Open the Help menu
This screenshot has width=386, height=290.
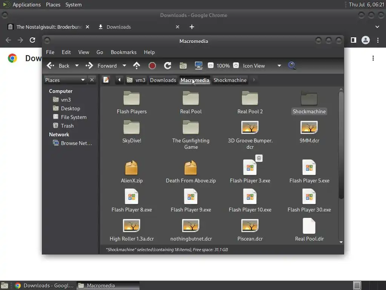pyautogui.click(x=149, y=52)
